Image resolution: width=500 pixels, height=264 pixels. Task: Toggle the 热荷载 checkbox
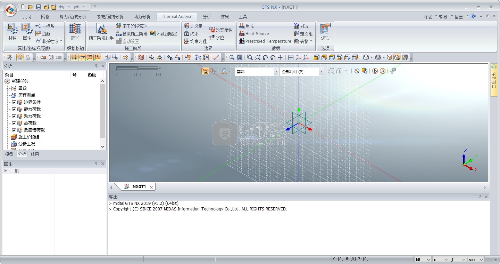pos(14,123)
